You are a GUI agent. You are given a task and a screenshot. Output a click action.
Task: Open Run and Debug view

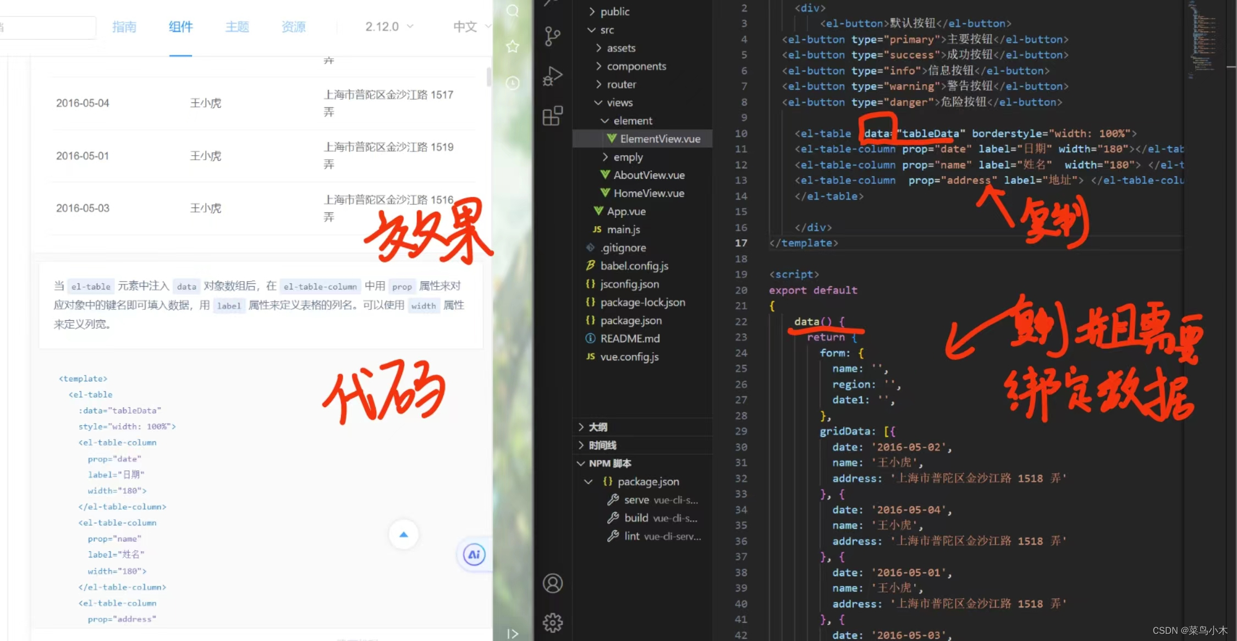tap(552, 76)
